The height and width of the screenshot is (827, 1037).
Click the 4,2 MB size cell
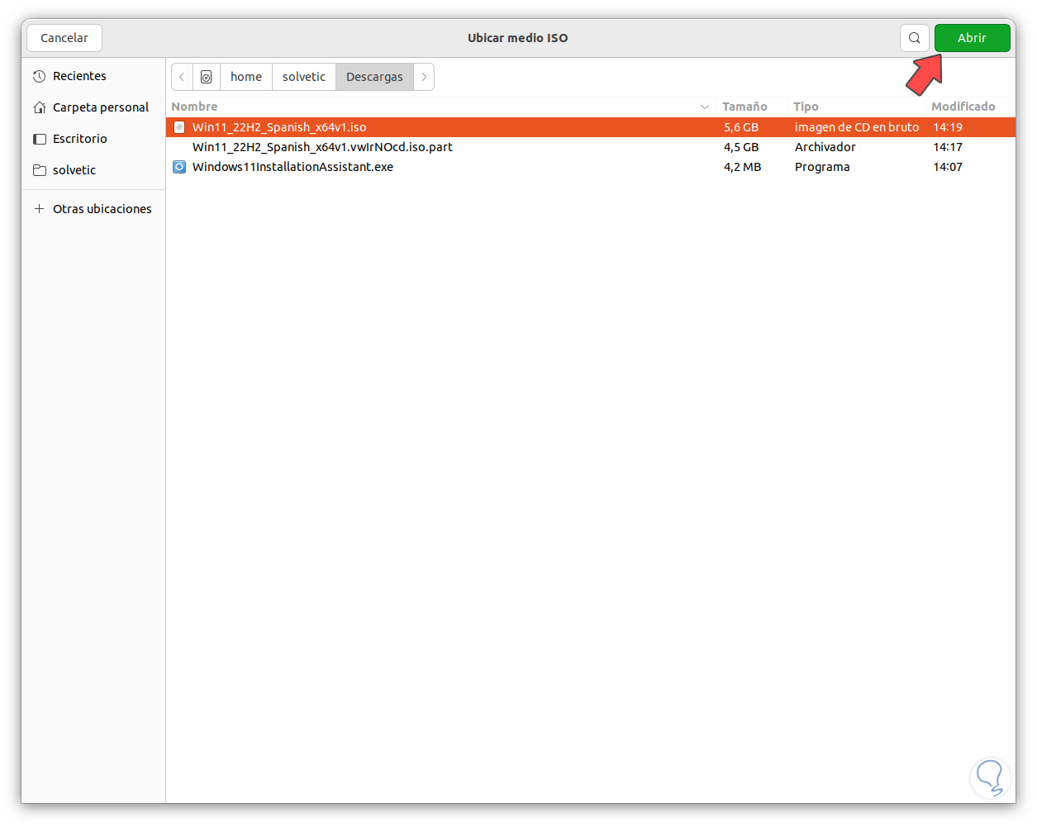(743, 167)
